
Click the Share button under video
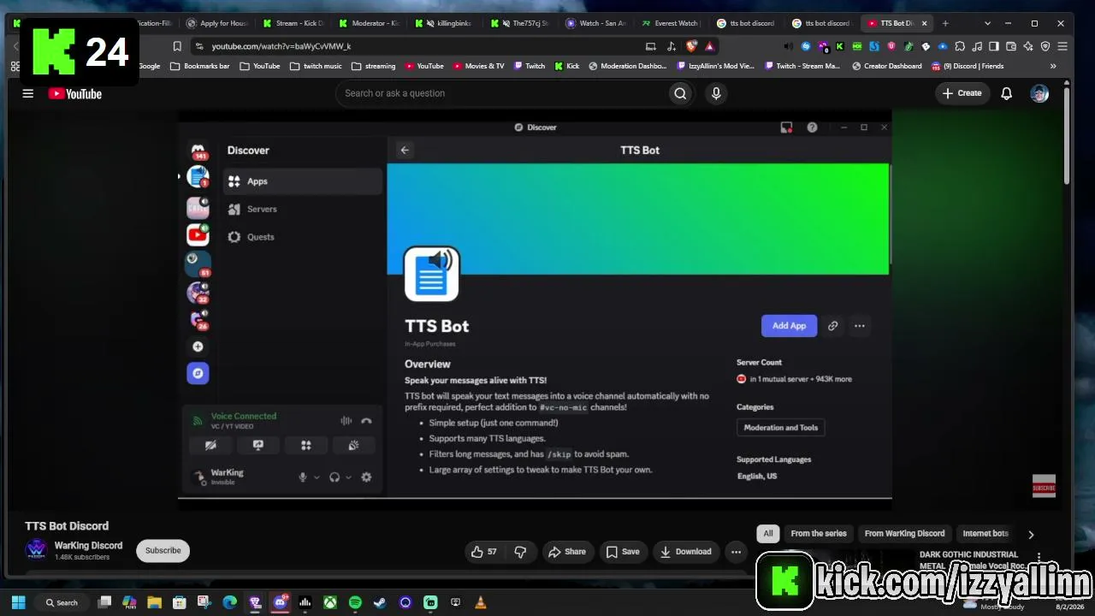tap(567, 552)
